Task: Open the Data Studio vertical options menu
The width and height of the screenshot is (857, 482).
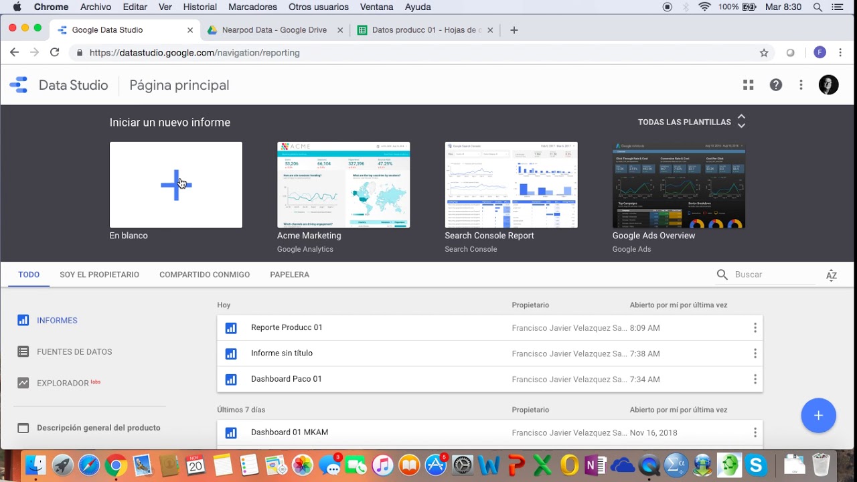Action: pyautogui.click(x=801, y=85)
